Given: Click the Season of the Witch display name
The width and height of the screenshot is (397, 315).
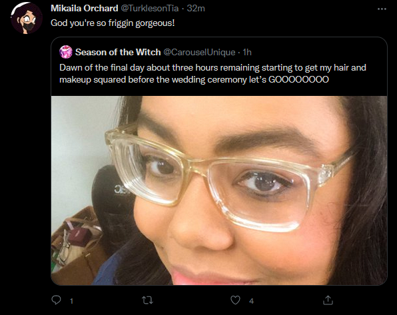Looking at the screenshot, I should point(118,52).
